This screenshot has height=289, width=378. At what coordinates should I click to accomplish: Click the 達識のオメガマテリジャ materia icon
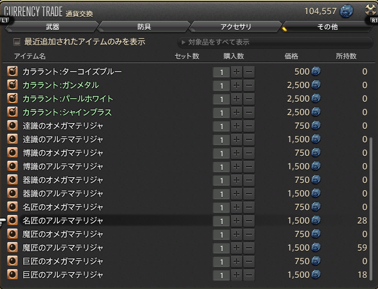[x=12, y=126]
